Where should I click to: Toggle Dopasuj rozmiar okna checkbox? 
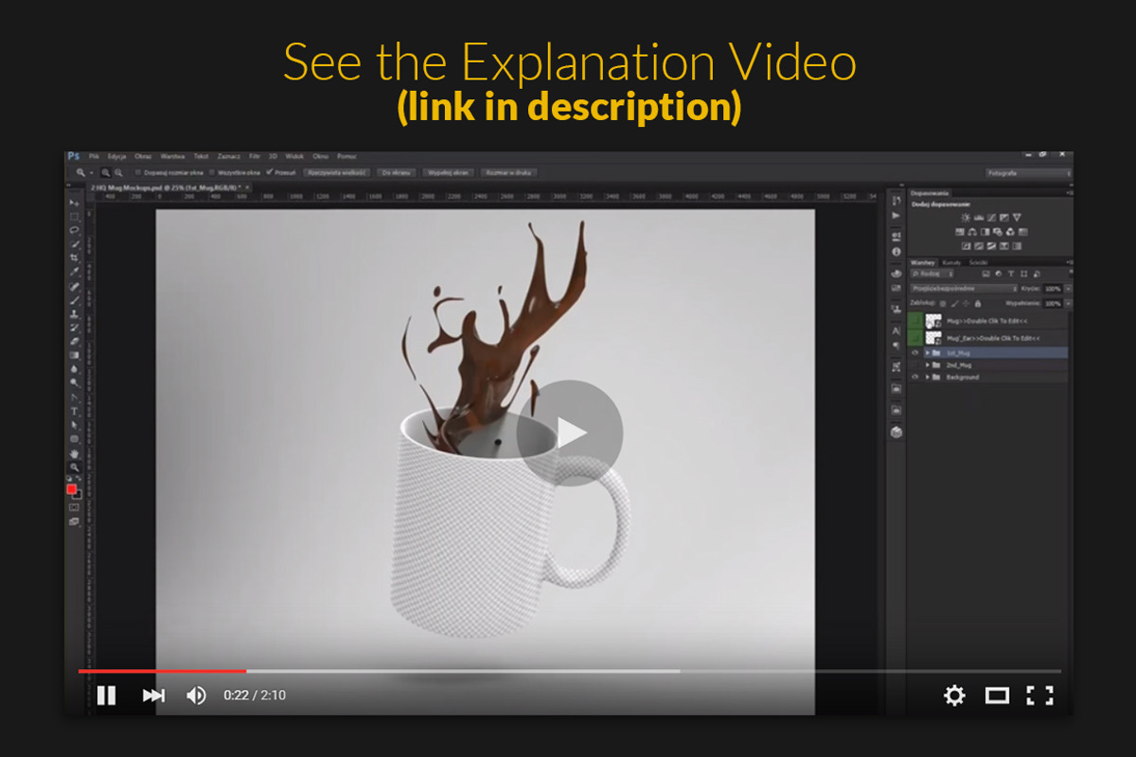click(x=138, y=172)
